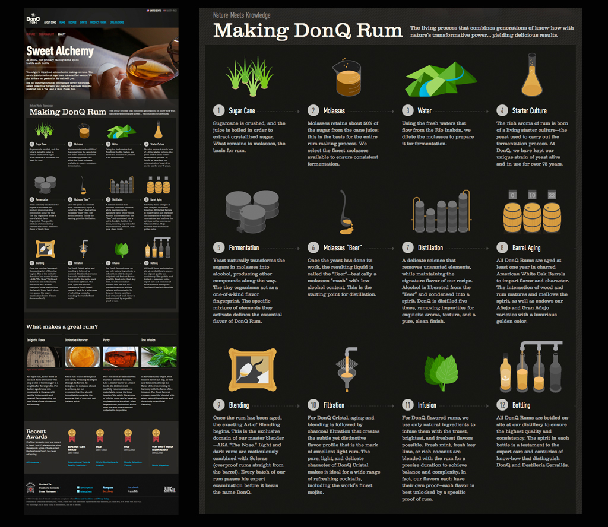
Task: Click the large Blending framed picture illustration
Action: pos(252,370)
